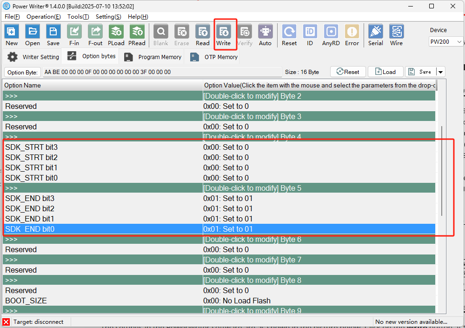Viewport: 465px width, 328px height.
Task: Click the Option Byte hex value field
Action: (x=162, y=72)
